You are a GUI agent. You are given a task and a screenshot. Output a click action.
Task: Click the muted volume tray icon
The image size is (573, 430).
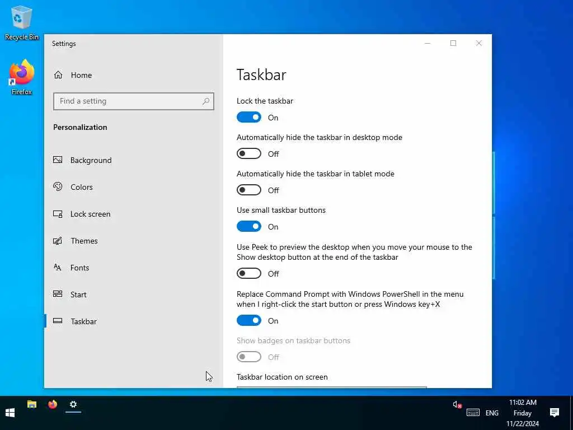coord(457,405)
